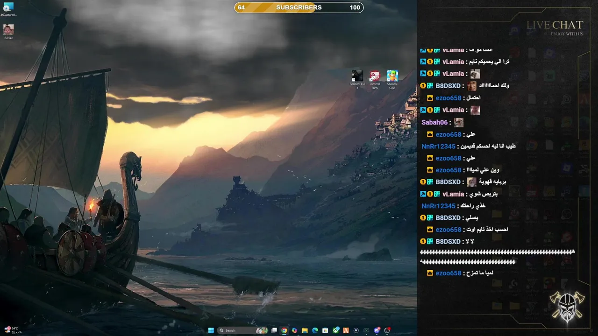598x336 pixels.
Task: Open Discord from the taskbar
Action: pos(377,330)
